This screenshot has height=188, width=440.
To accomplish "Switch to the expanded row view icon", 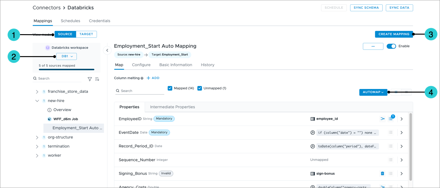I will tap(406, 92).
